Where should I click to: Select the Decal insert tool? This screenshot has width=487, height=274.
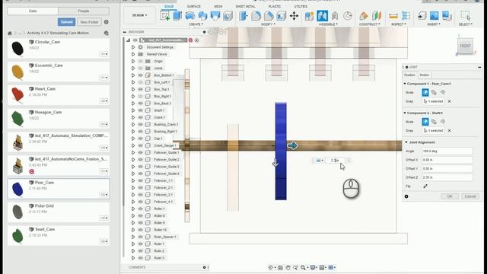447,15
